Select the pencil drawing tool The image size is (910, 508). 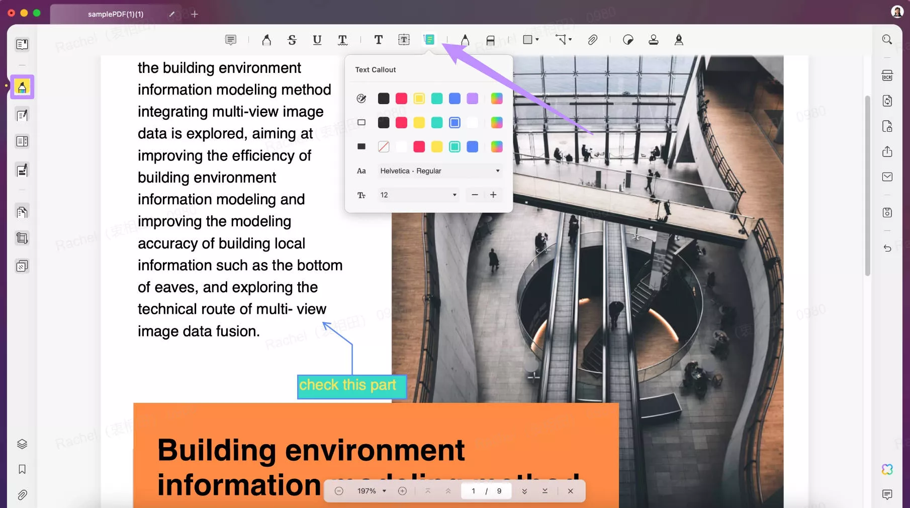[465, 40]
